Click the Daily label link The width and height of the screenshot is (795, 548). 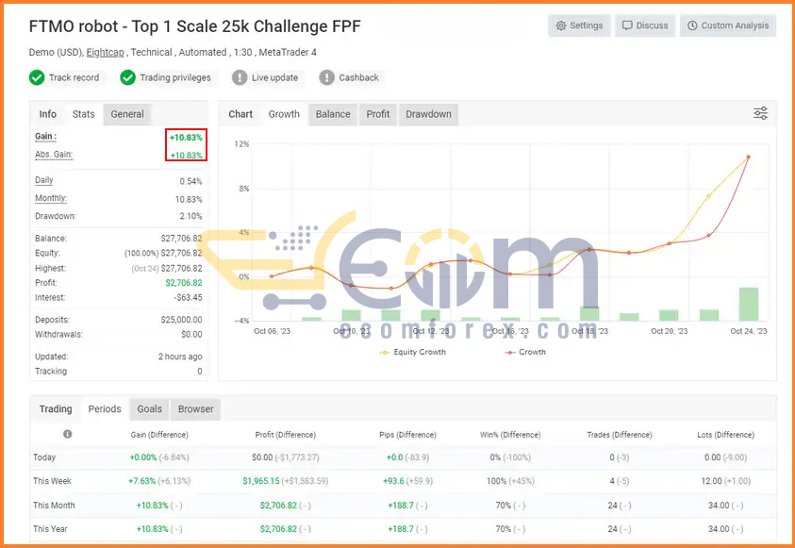tap(44, 180)
